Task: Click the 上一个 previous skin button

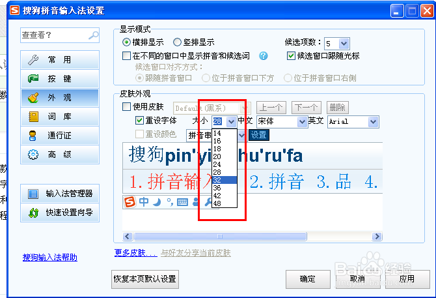Action: coord(271,108)
